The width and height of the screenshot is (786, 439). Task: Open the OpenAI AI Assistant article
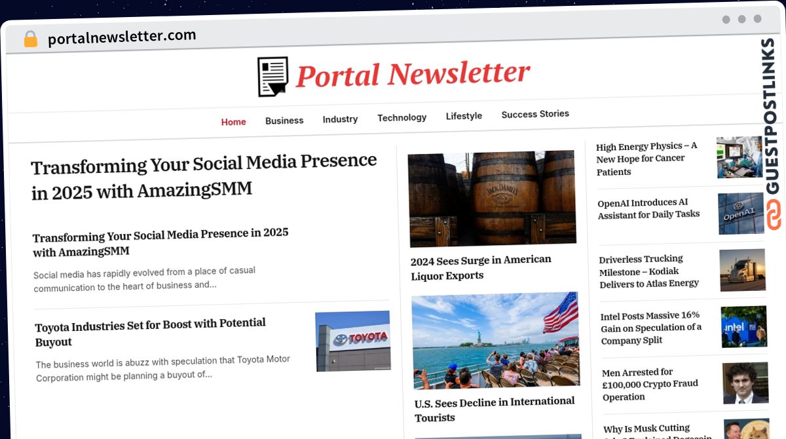pos(648,208)
